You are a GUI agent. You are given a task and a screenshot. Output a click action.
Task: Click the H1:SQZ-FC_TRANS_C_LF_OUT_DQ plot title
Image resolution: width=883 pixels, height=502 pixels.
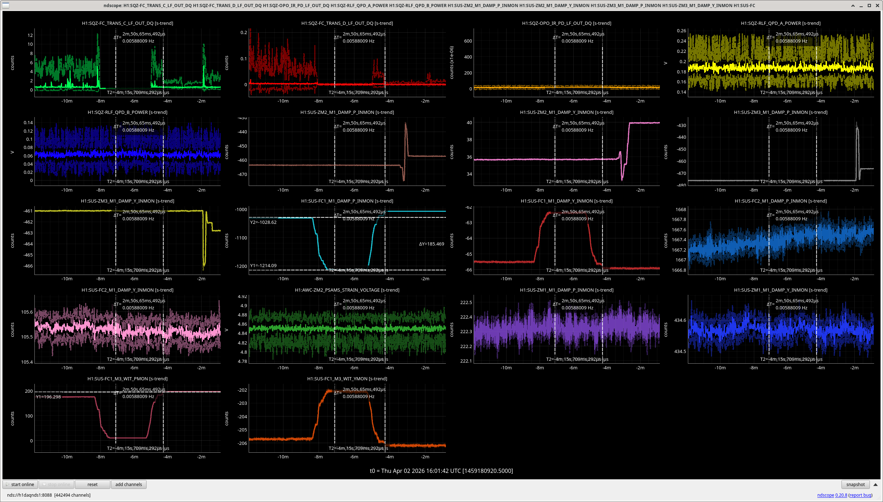coord(127,23)
